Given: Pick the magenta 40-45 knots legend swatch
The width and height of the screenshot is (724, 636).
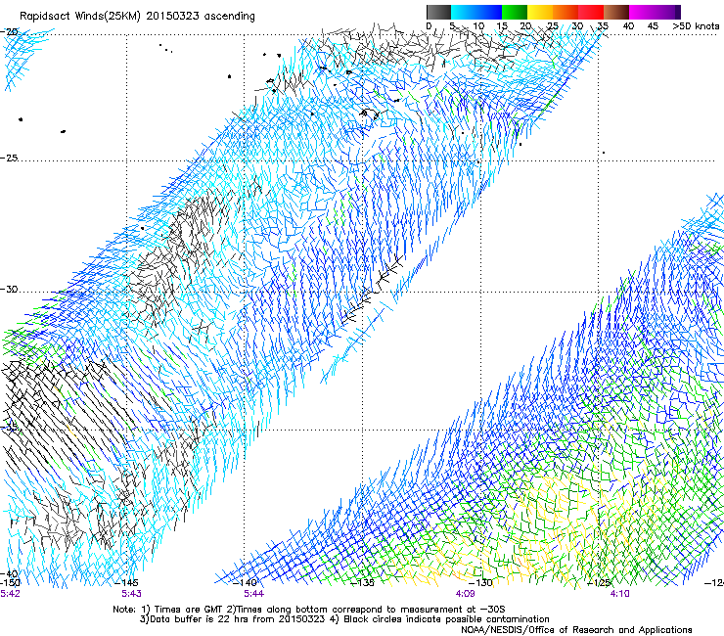Looking at the screenshot, I should pos(642,12).
